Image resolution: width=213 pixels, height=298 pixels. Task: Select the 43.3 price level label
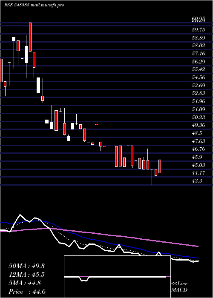197,181
